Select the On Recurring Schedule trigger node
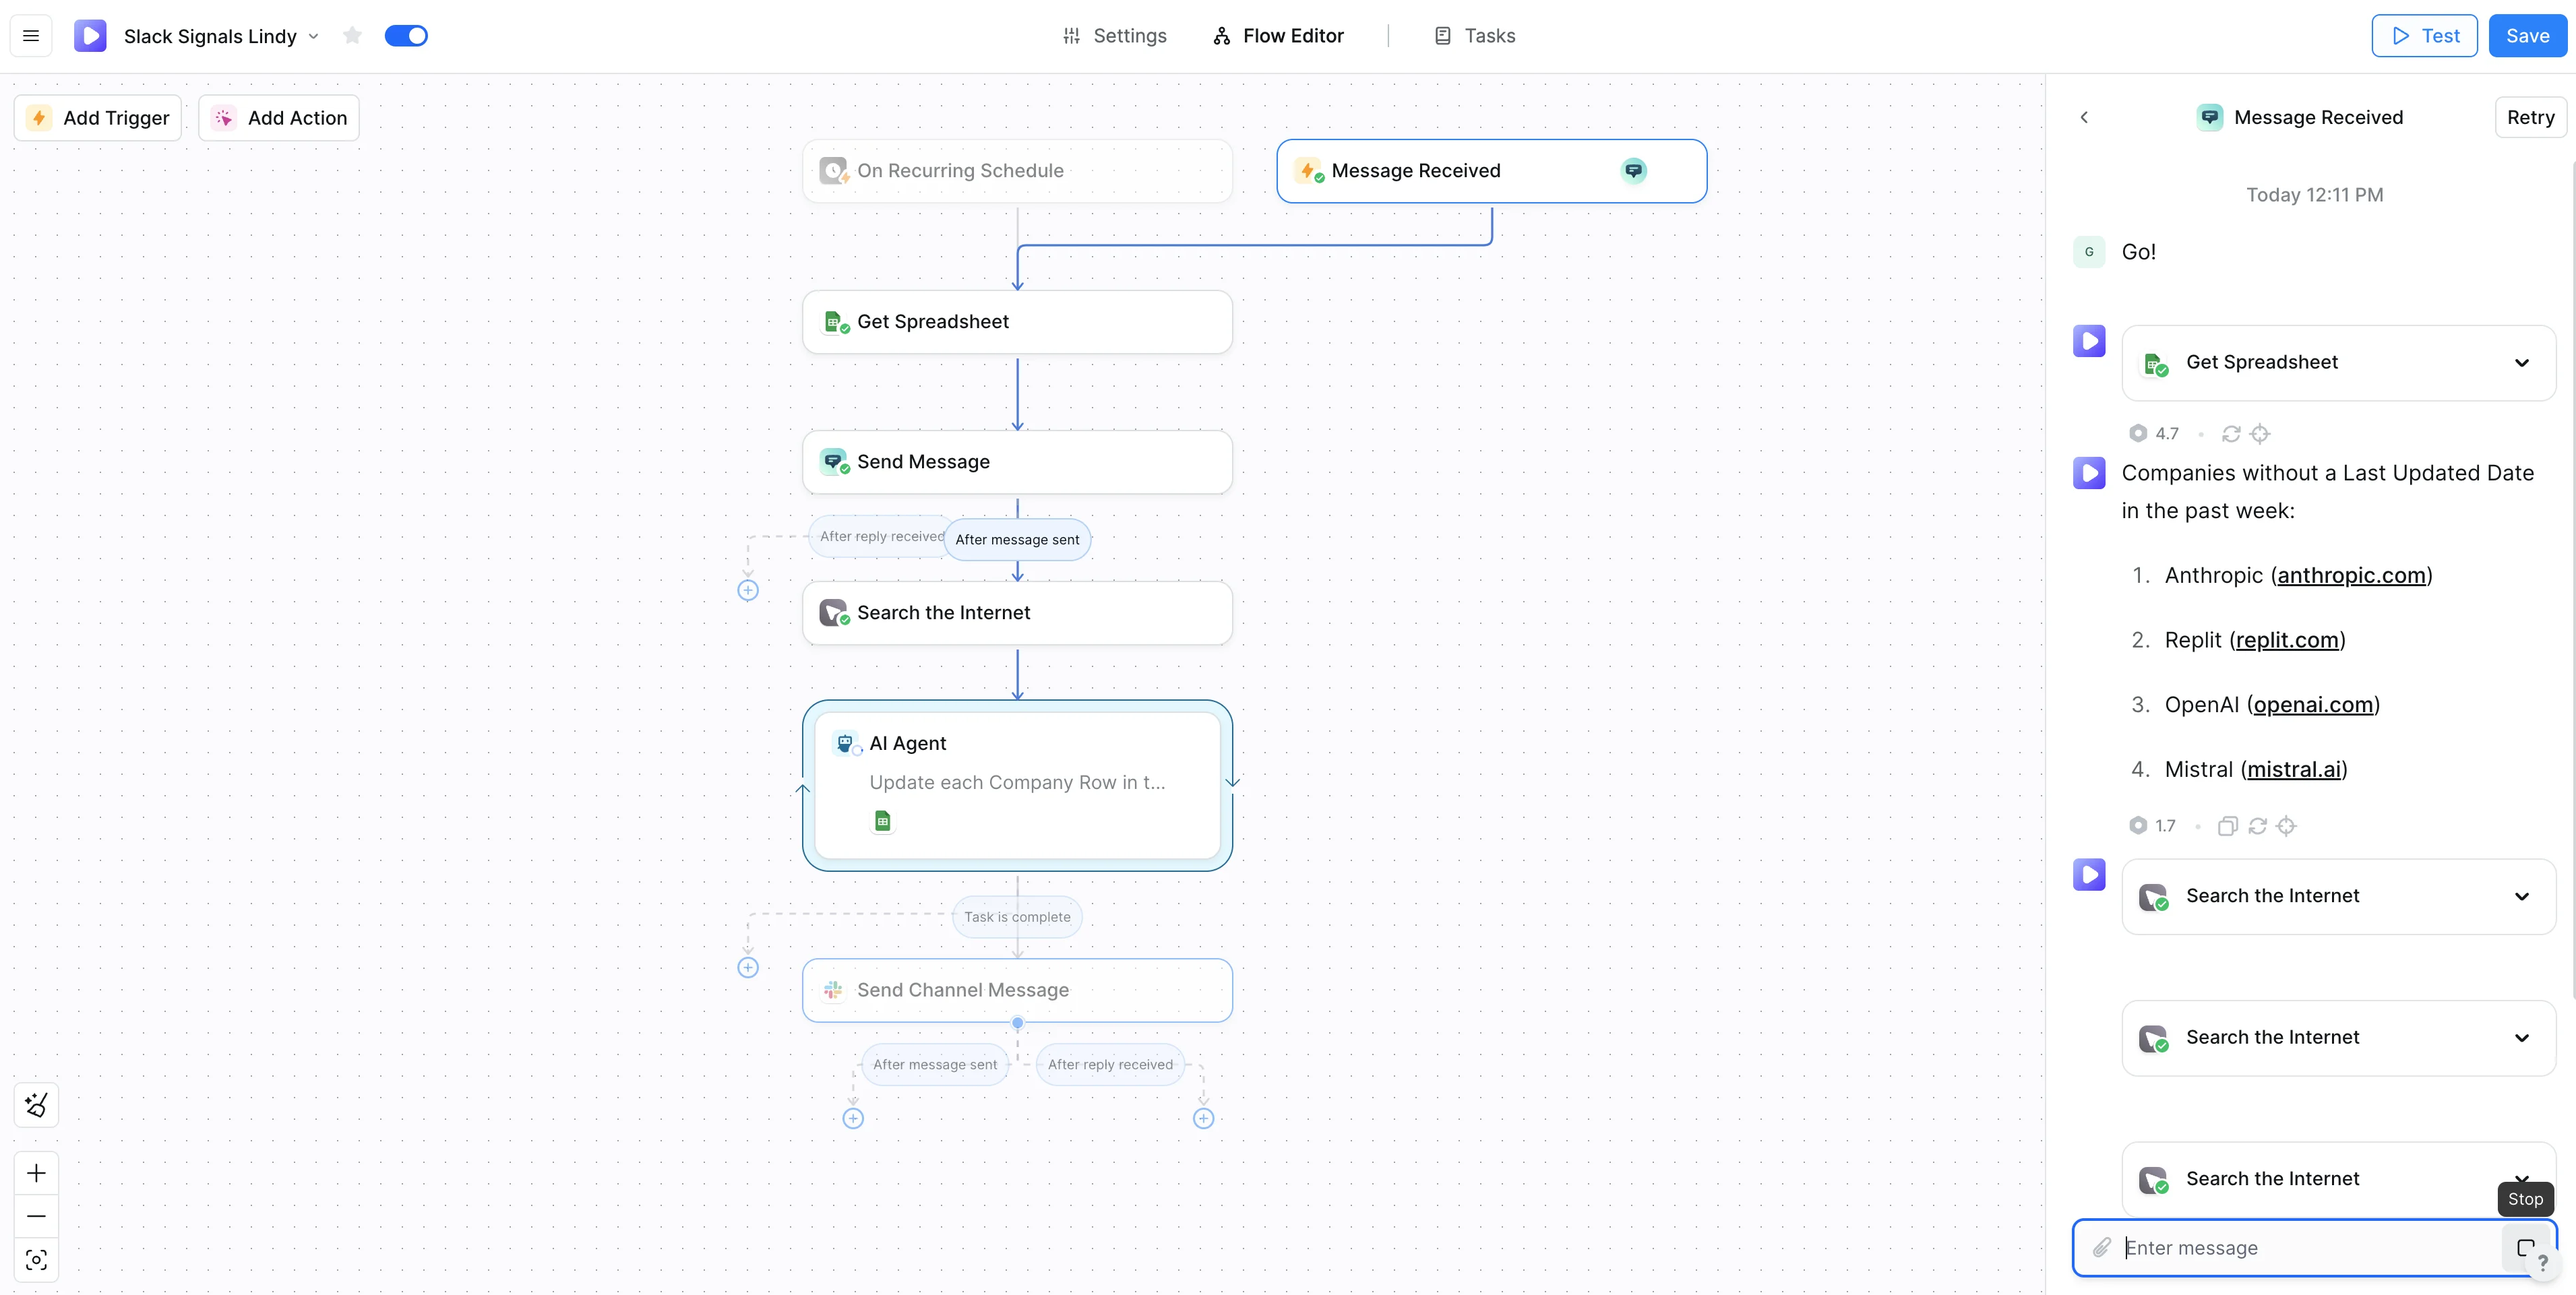 1017,171
